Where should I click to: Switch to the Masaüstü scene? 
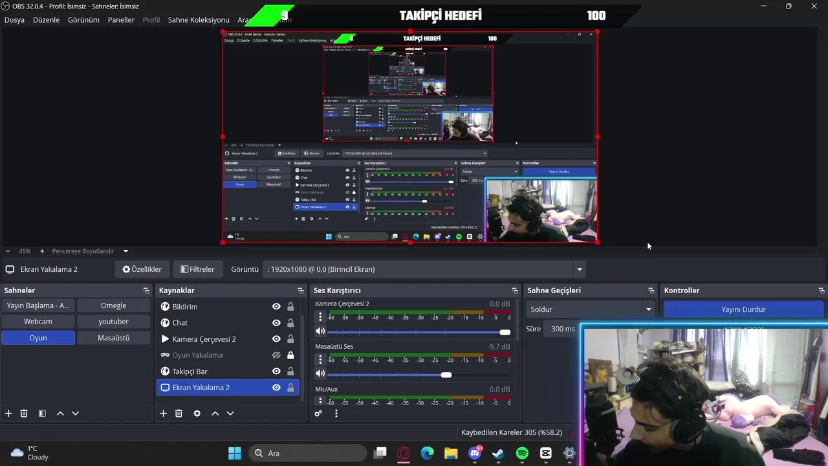coord(114,338)
